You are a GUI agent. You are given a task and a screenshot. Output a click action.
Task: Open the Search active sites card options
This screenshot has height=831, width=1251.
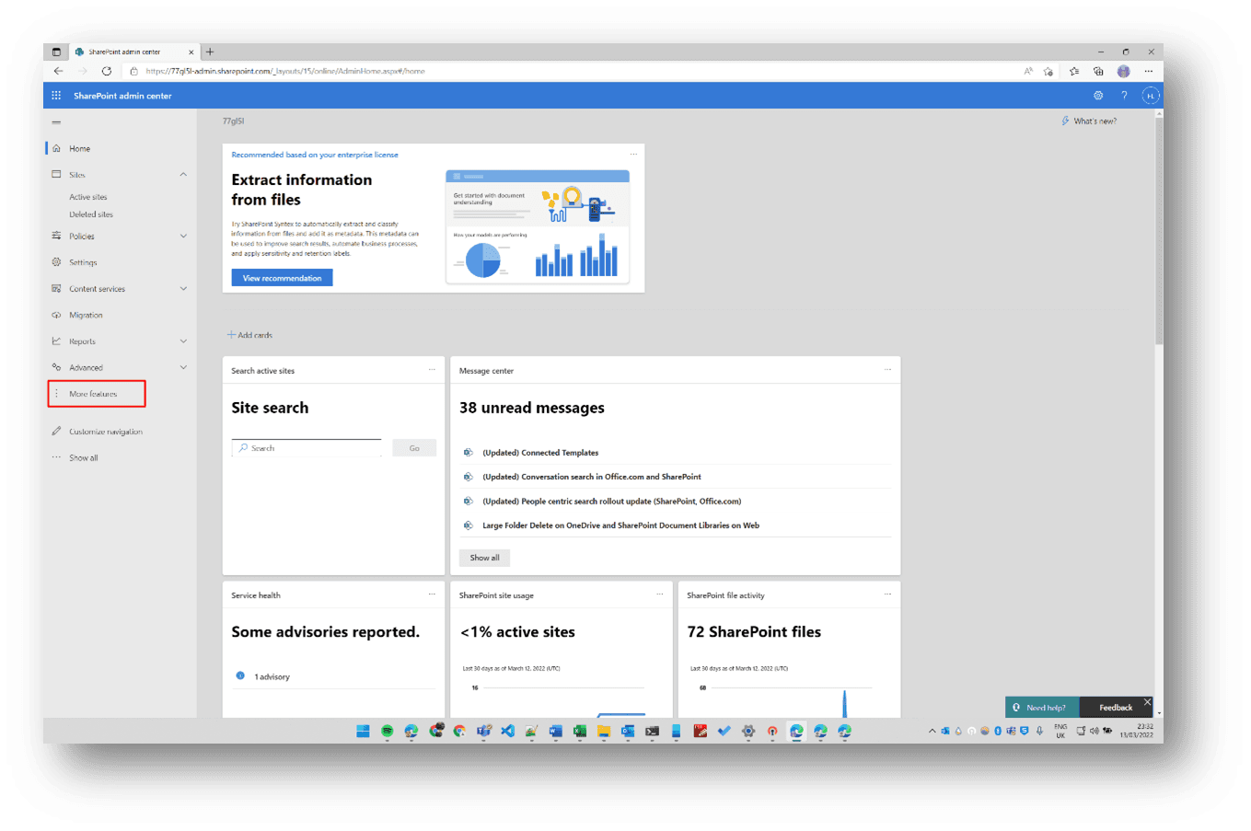[x=432, y=370]
